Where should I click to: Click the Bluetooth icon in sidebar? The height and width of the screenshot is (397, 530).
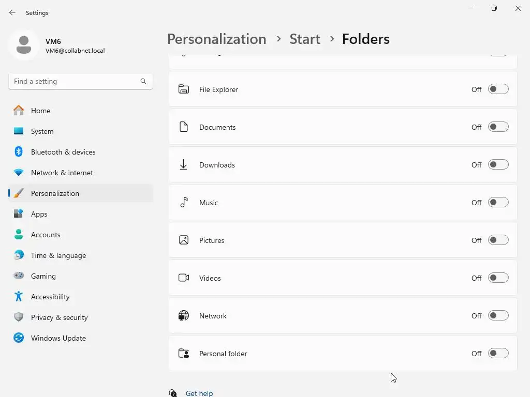(19, 152)
